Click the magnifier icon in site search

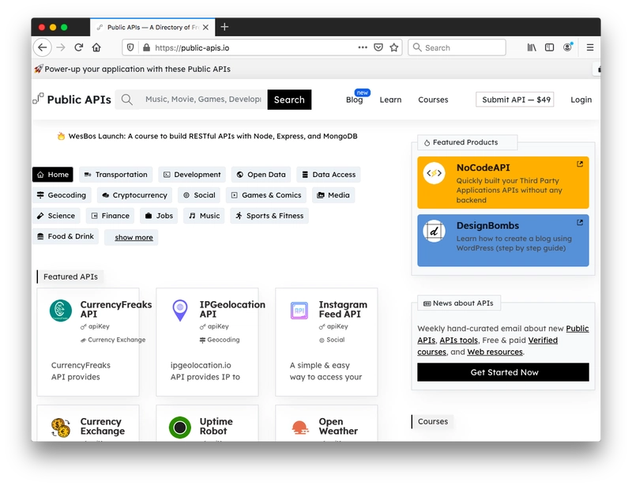(126, 100)
